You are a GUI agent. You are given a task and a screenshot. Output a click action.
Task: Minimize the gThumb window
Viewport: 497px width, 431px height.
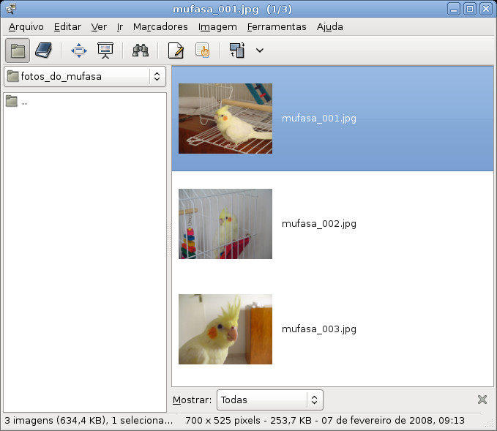[x=454, y=9]
